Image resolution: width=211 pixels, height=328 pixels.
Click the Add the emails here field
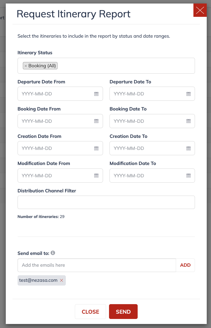pyautogui.click(x=97, y=265)
